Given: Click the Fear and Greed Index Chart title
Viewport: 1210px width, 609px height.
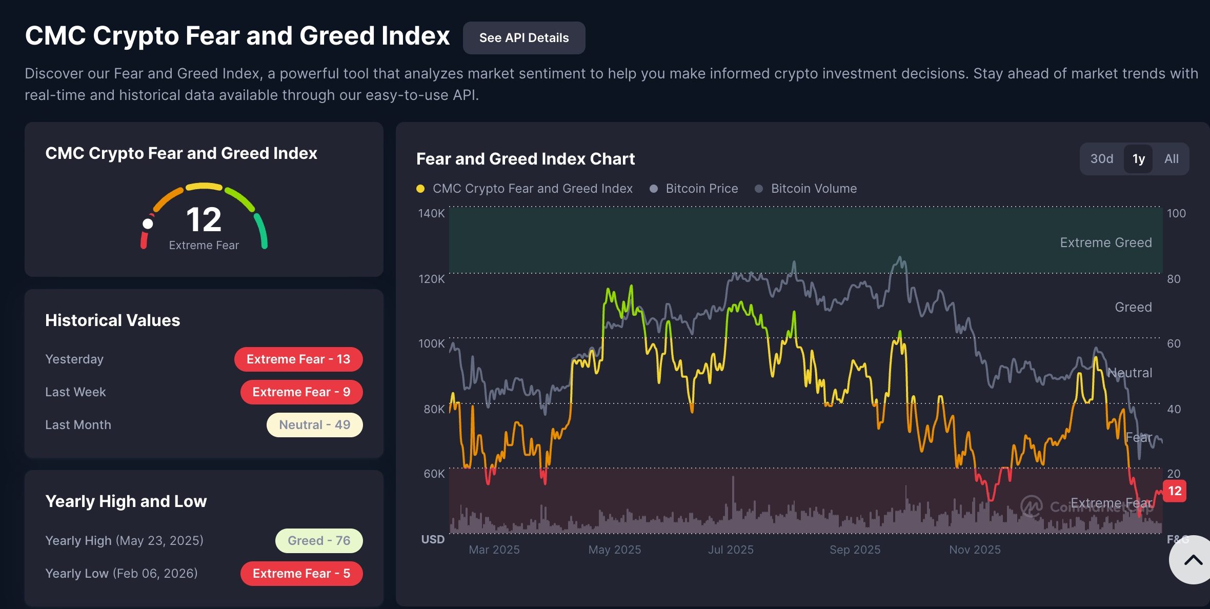Looking at the screenshot, I should [x=526, y=159].
